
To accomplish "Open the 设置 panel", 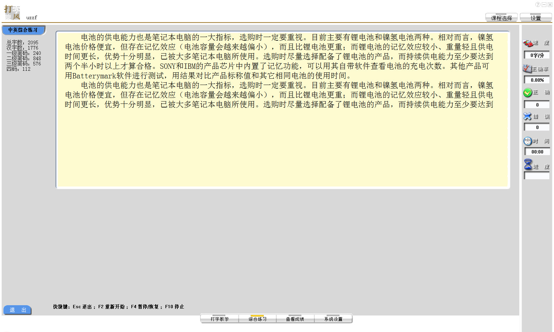I will (535, 17).
